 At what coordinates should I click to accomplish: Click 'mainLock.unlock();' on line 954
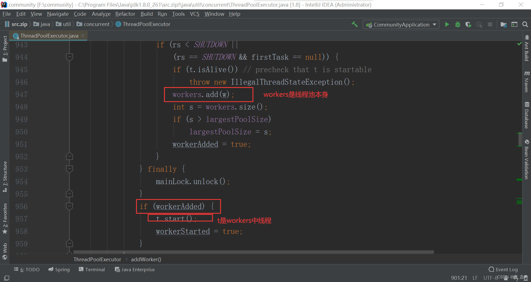pos(193,182)
